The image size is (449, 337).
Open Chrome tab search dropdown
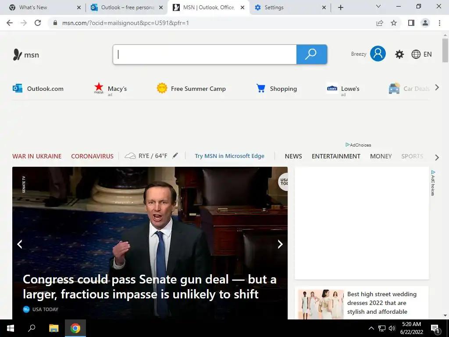(378, 6)
